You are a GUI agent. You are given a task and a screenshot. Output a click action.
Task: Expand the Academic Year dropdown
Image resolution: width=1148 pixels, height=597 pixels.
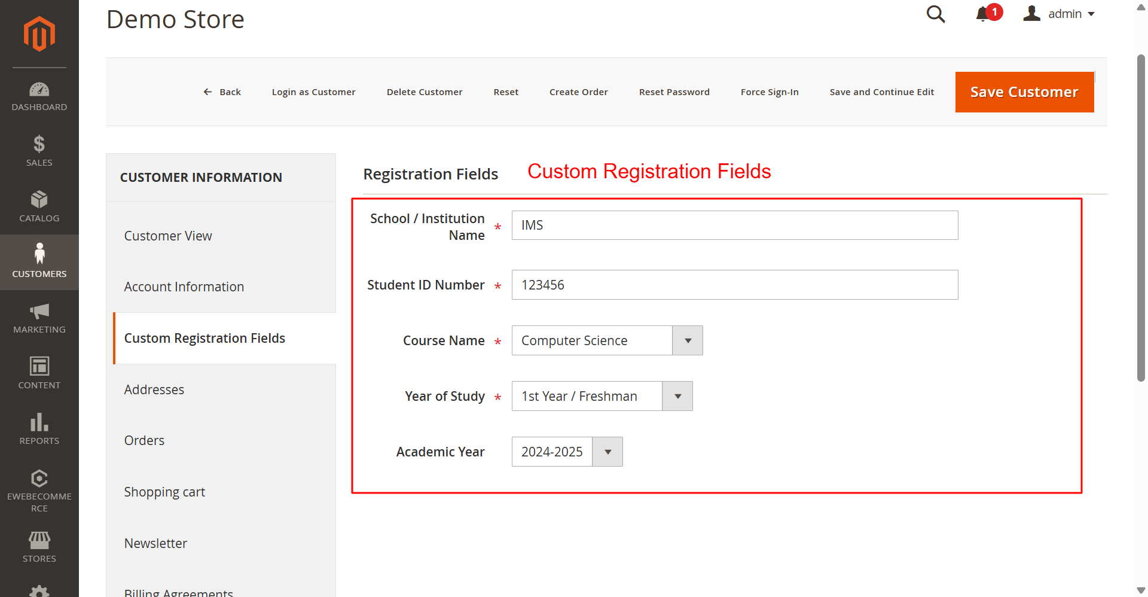tap(607, 452)
